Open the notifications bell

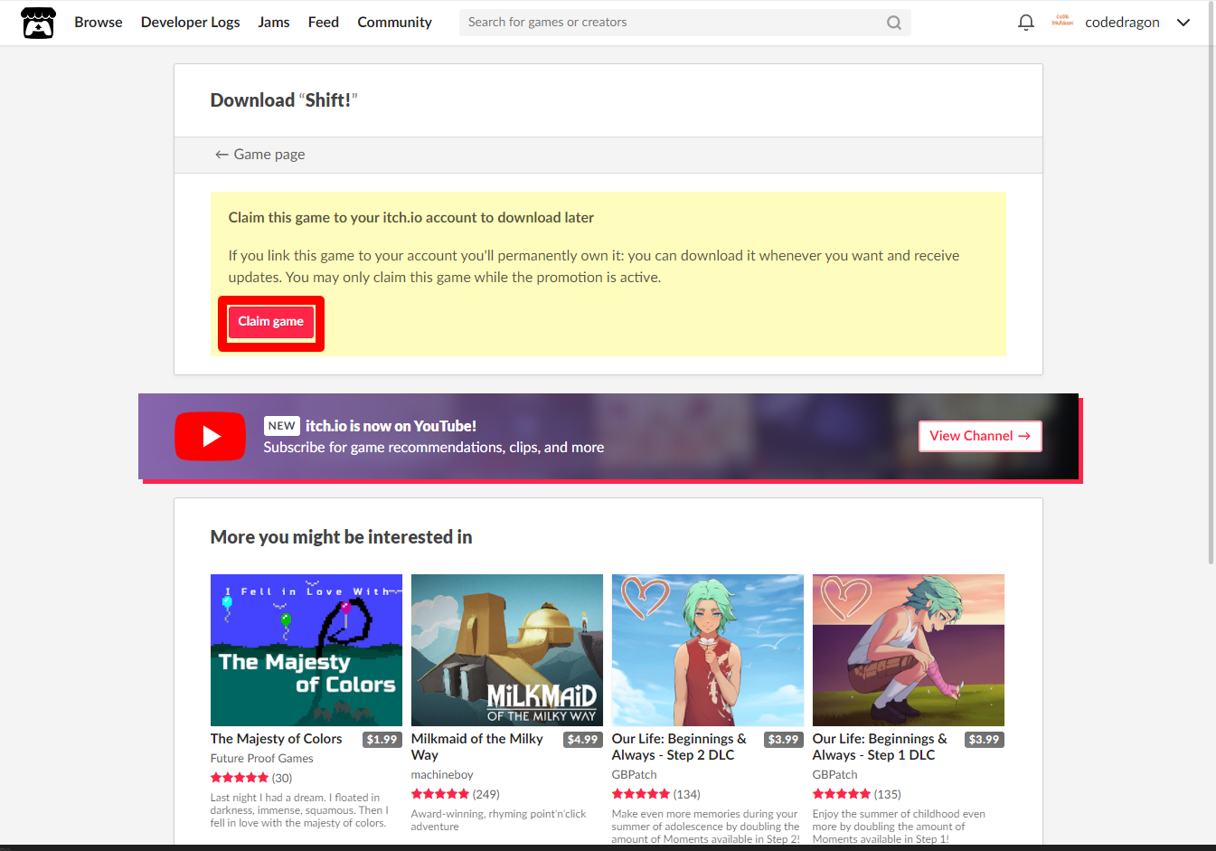point(1025,23)
